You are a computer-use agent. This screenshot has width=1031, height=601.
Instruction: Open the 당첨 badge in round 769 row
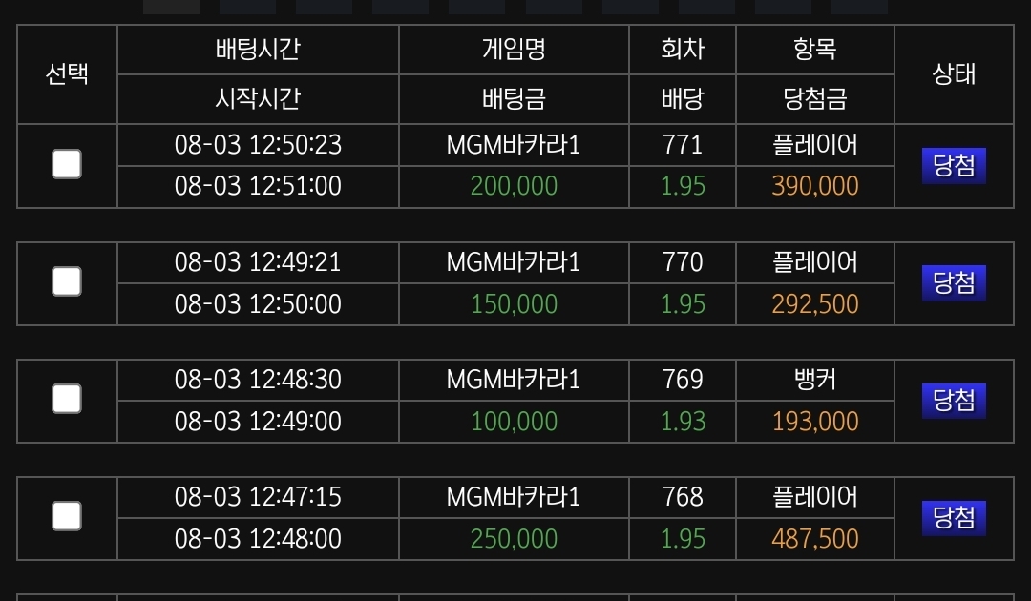(954, 401)
